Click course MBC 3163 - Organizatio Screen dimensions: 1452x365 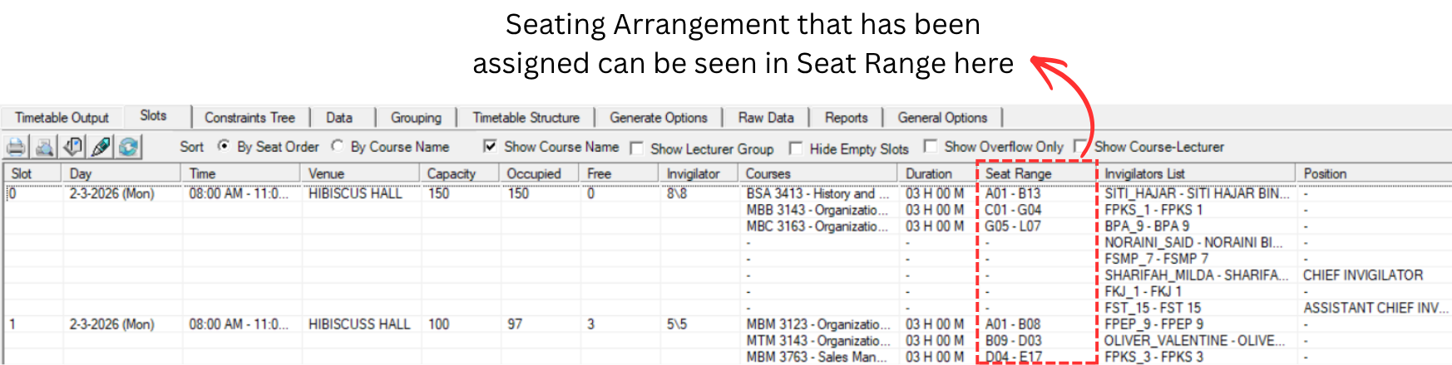[x=817, y=226]
